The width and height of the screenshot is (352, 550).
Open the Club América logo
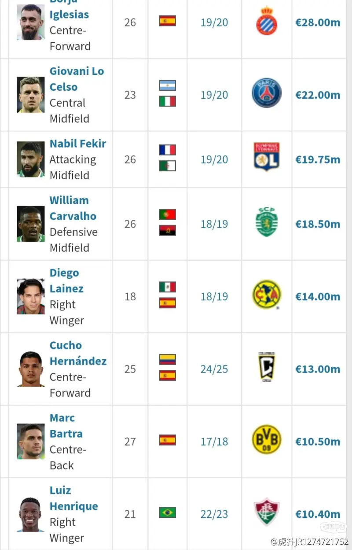pos(267,295)
